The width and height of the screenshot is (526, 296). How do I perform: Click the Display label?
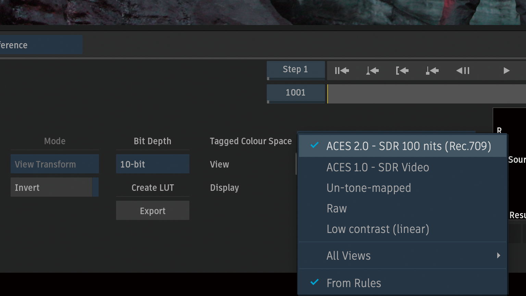[224, 188]
